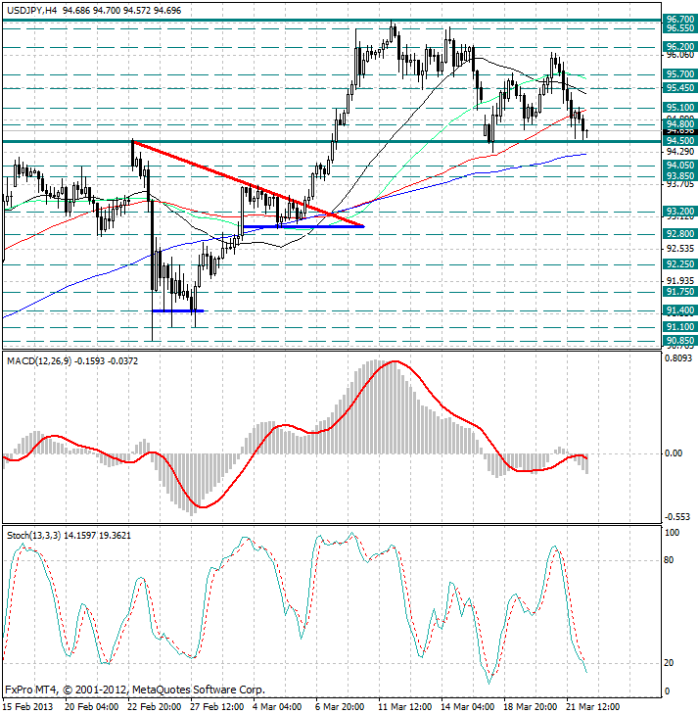Click the 96.200 price level label

679,46
